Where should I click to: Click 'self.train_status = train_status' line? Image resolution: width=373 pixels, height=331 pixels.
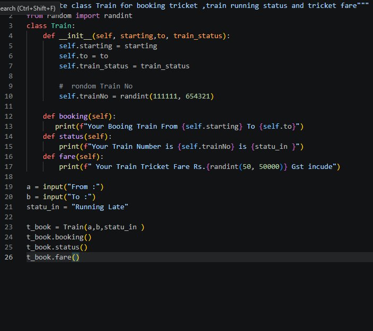[x=124, y=66]
